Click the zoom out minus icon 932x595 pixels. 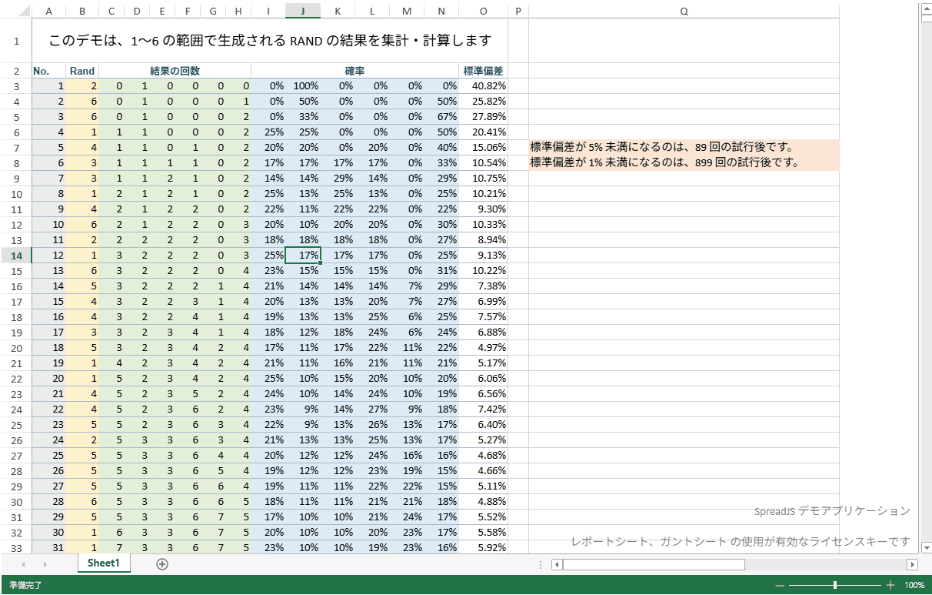[x=780, y=585]
